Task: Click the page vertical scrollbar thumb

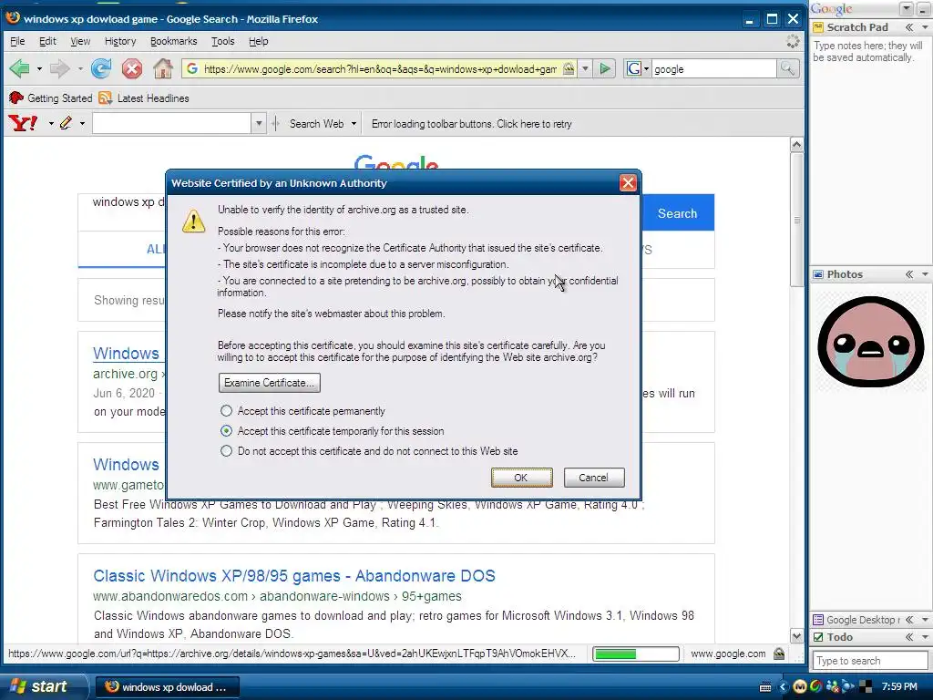Action: pyautogui.click(x=796, y=221)
